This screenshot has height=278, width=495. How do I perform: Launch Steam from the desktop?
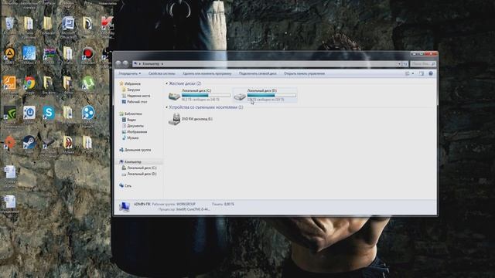(29, 142)
